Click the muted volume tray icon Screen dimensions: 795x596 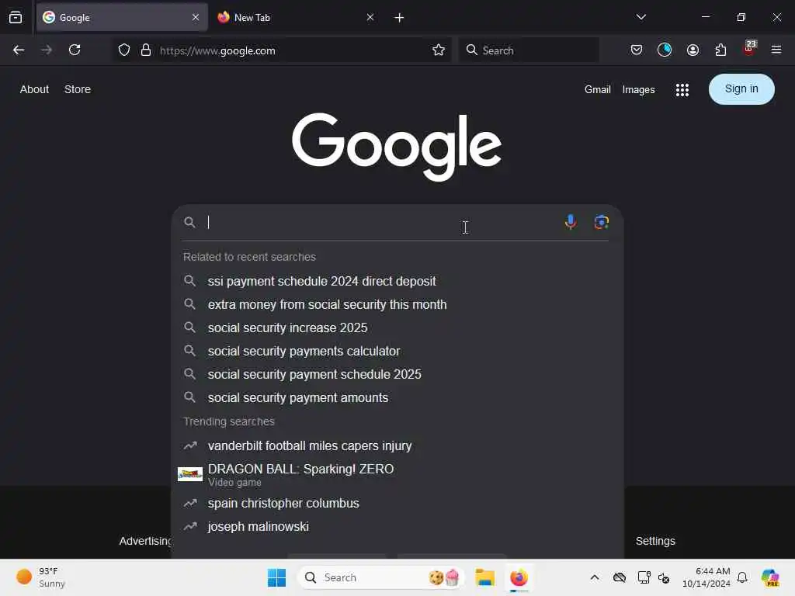pyautogui.click(x=664, y=577)
